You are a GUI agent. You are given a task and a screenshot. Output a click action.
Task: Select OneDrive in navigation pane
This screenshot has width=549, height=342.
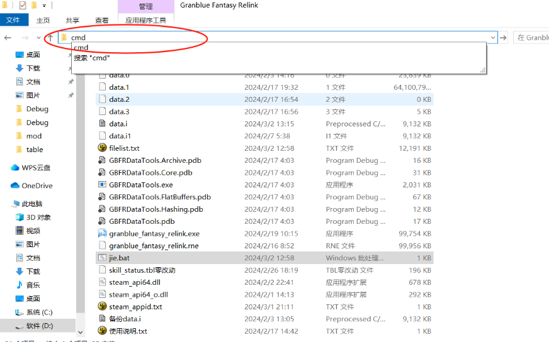pos(31,185)
